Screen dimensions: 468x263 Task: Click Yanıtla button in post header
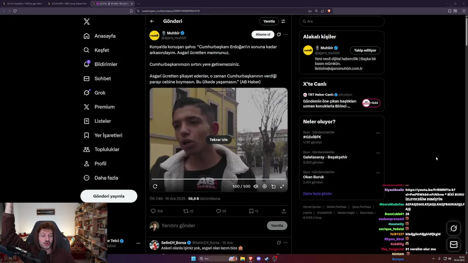(269, 21)
